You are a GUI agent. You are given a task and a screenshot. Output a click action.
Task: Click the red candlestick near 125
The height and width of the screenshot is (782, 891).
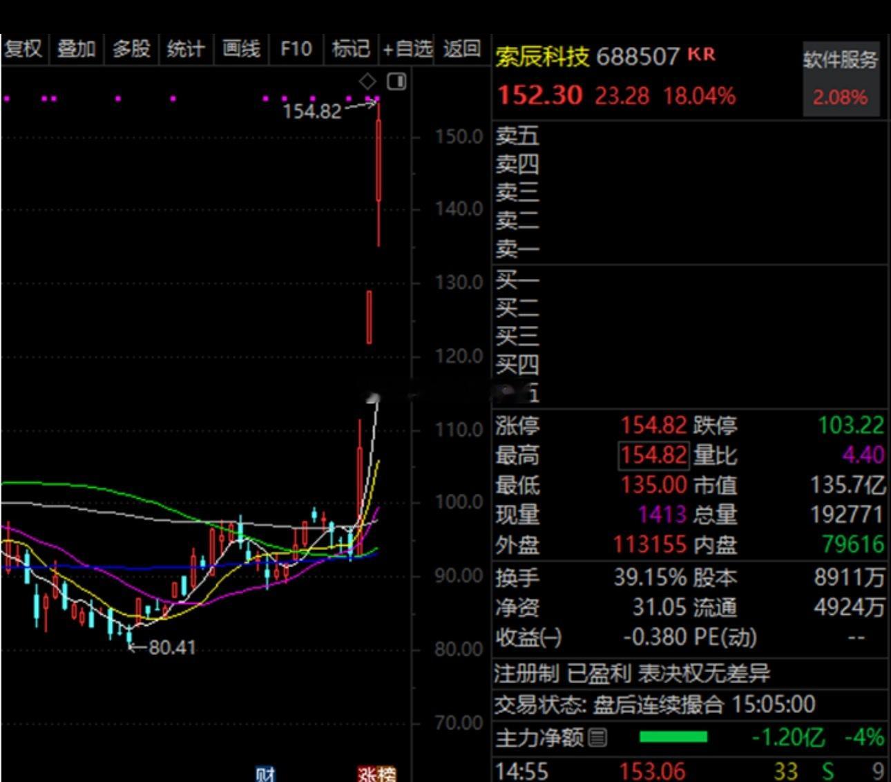(369, 317)
